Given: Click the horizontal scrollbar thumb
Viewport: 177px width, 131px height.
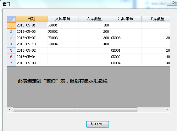Looking at the screenshot, I should tap(75, 110).
